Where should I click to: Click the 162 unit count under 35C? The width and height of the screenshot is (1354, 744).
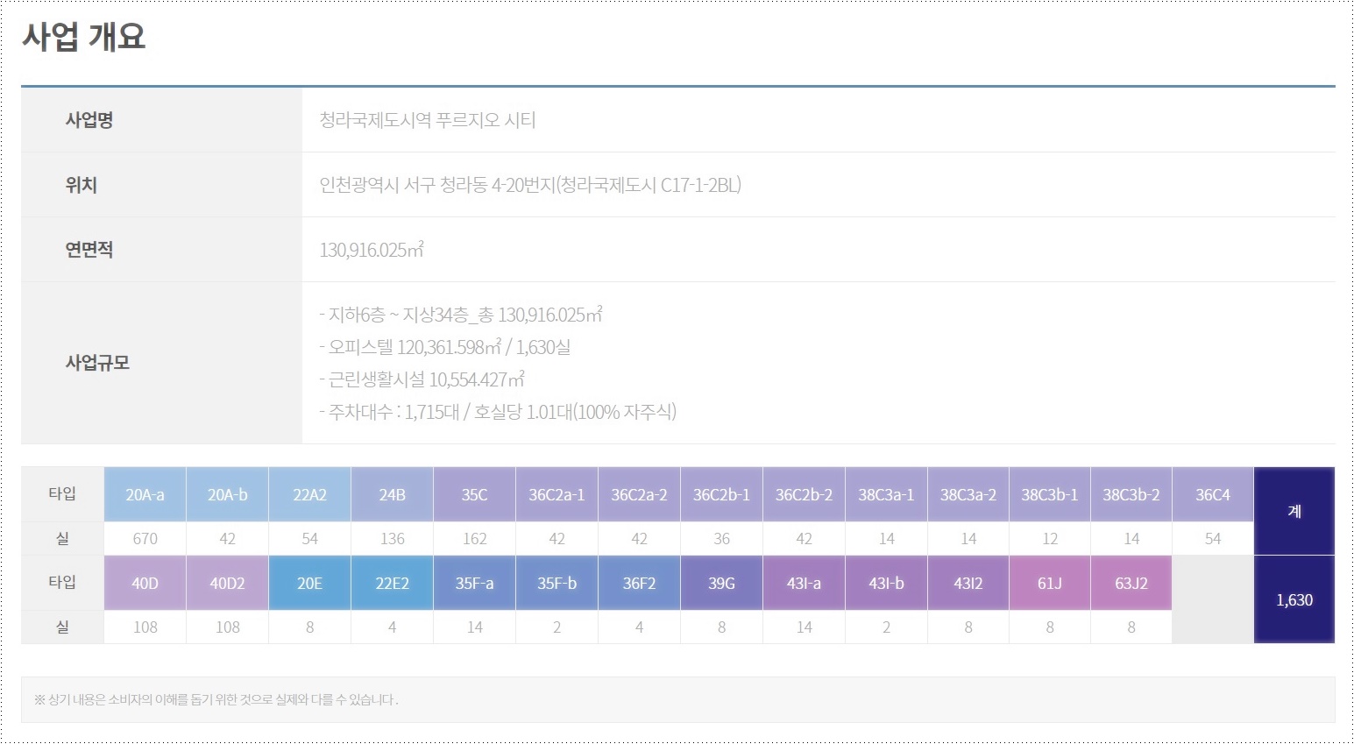tap(475, 539)
